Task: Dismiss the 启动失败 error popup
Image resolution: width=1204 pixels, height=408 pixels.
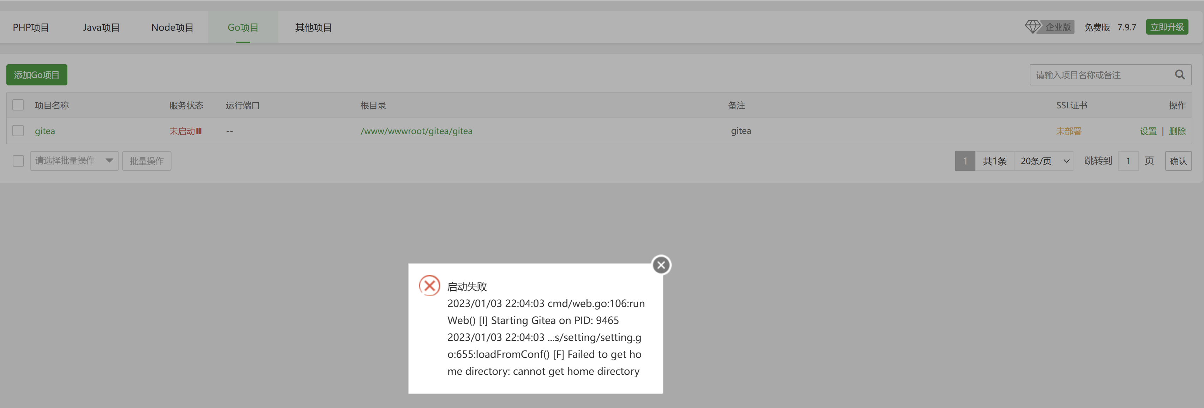Action: click(661, 264)
